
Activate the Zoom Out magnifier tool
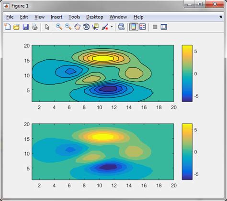point(68,27)
